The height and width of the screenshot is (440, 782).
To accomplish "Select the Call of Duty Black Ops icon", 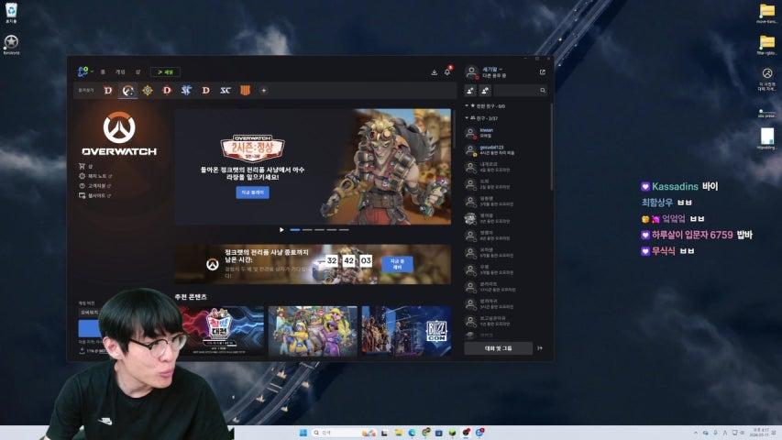I will pos(245,91).
